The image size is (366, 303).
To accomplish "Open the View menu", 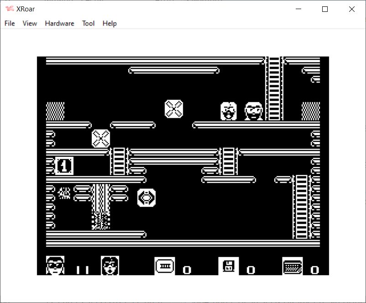I will 30,23.
